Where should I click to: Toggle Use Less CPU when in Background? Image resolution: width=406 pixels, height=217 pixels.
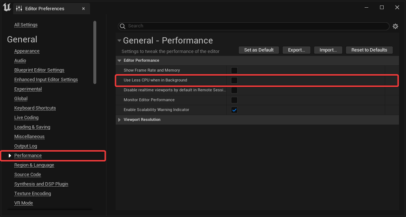(x=234, y=80)
